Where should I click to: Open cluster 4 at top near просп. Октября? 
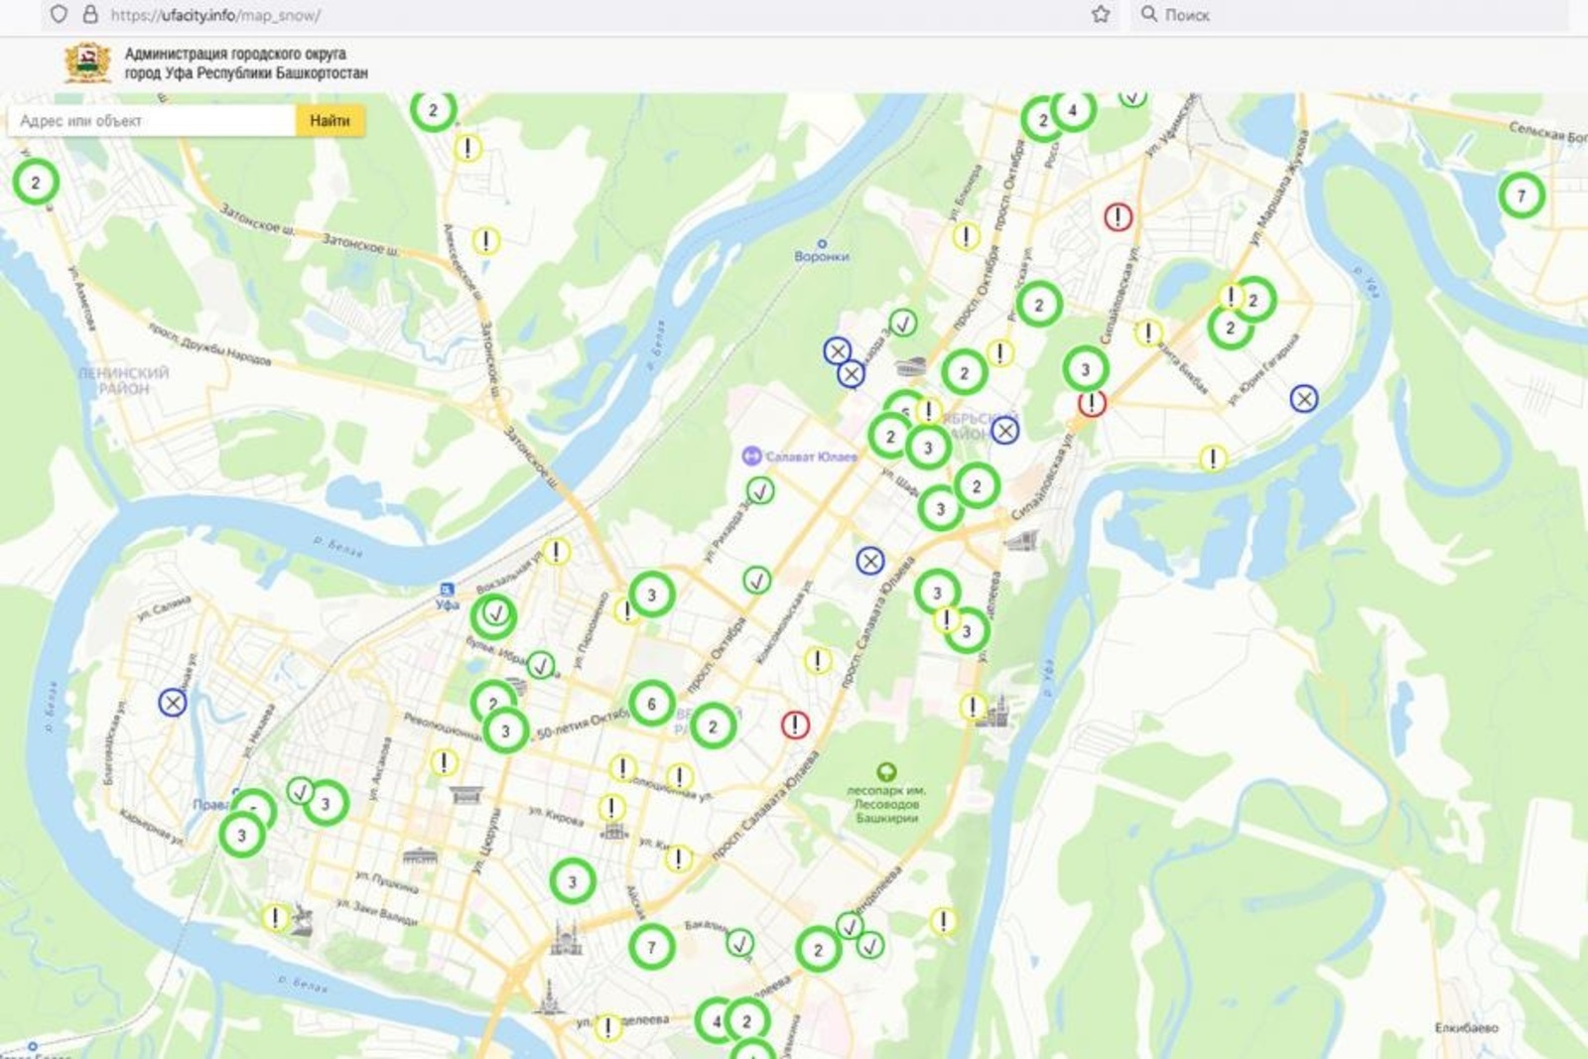[1072, 110]
